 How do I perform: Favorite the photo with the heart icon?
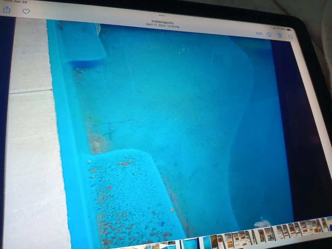(x=26, y=11)
